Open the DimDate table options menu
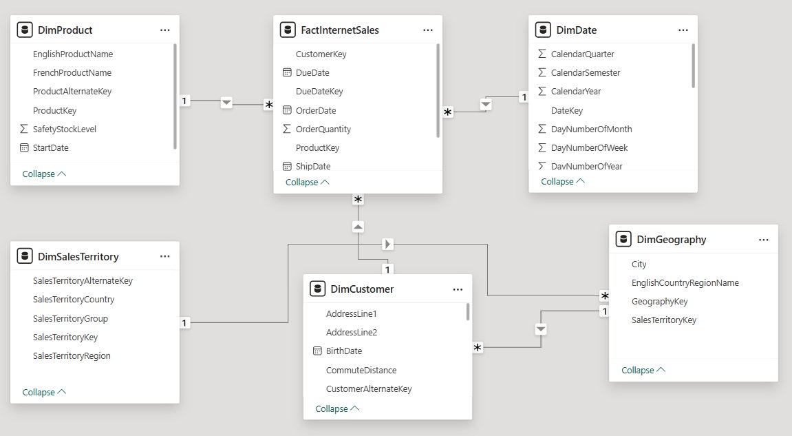 pos(683,30)
